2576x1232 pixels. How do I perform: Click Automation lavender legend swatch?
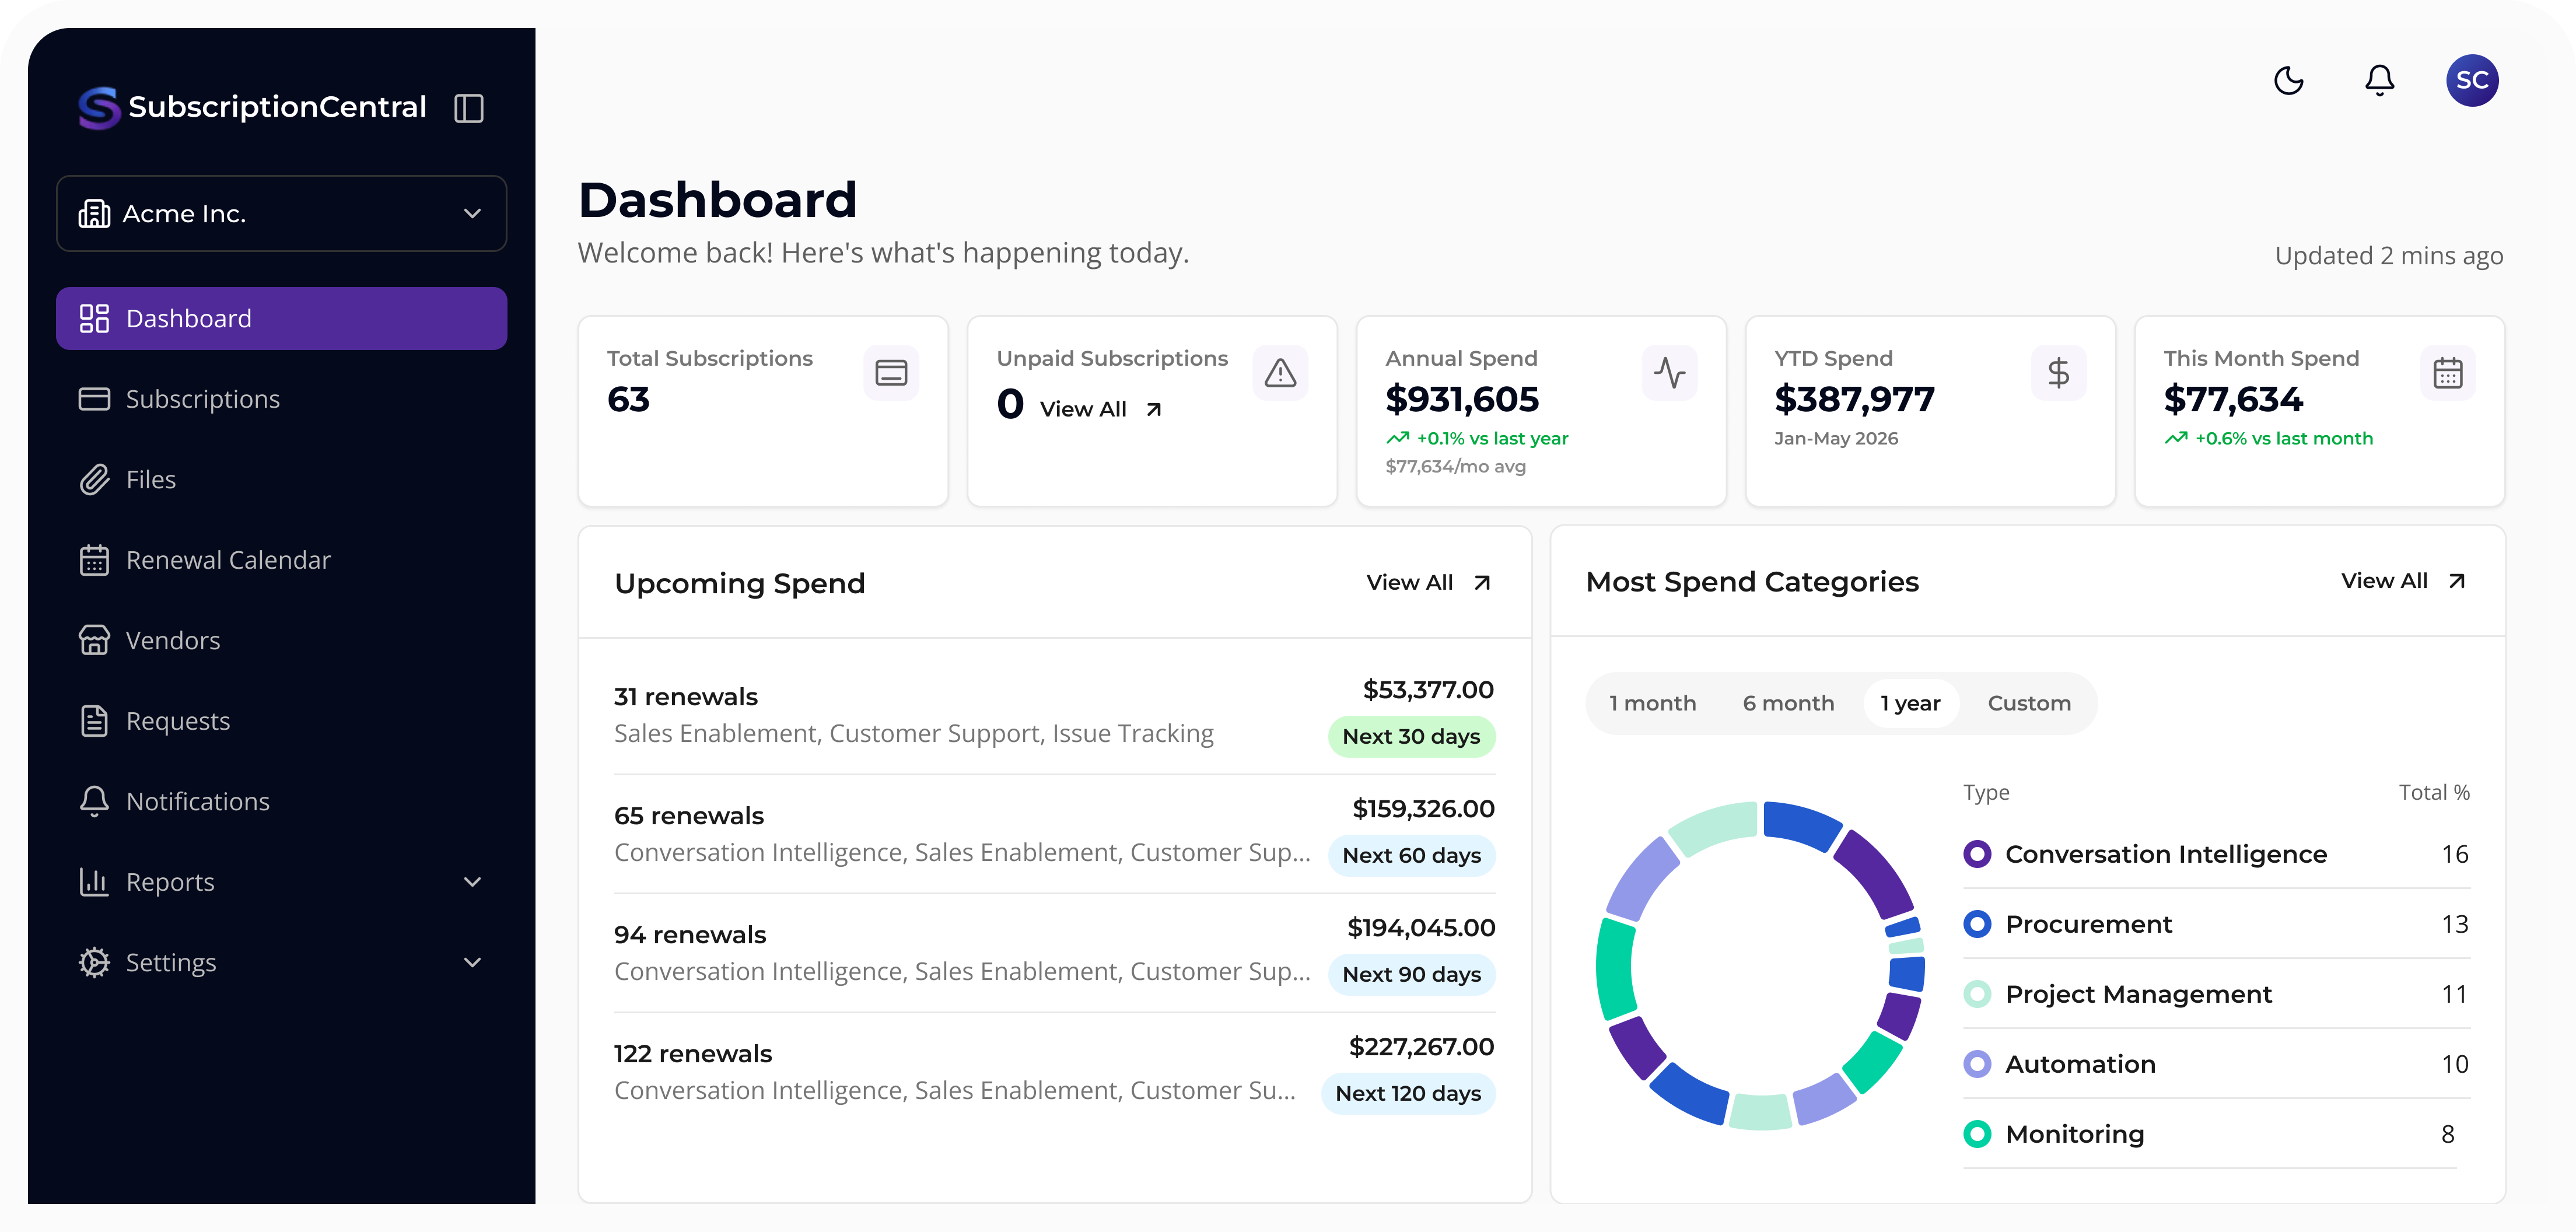pyautogui.click(x=1977, y=1064)
